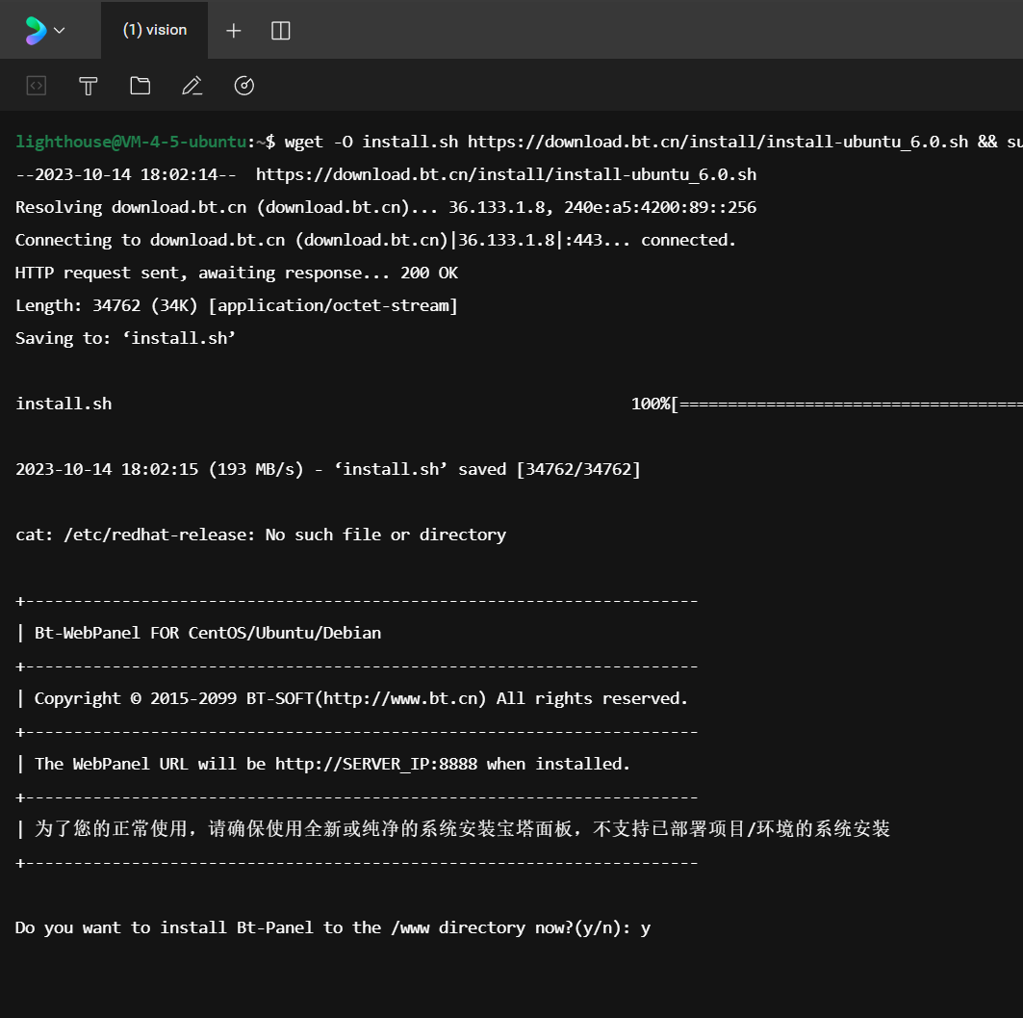Screen dimensions: 1023x1018
Task: Toggle the split-screen layout icon
Action: [281, 31]
